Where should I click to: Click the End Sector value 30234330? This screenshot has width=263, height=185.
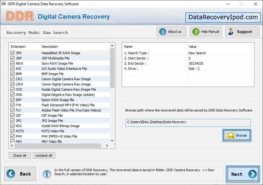(x=196, y=63)
